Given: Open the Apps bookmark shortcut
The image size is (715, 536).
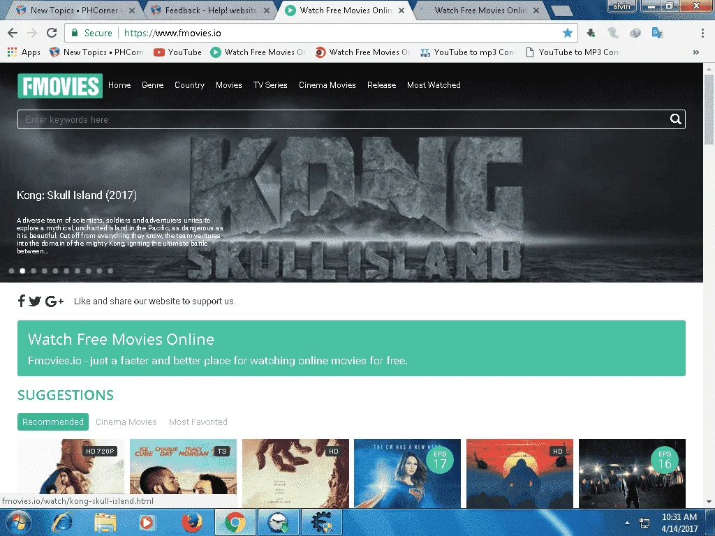Looking at the screenshot, I should pyautogui.click(x=24, y=52).
